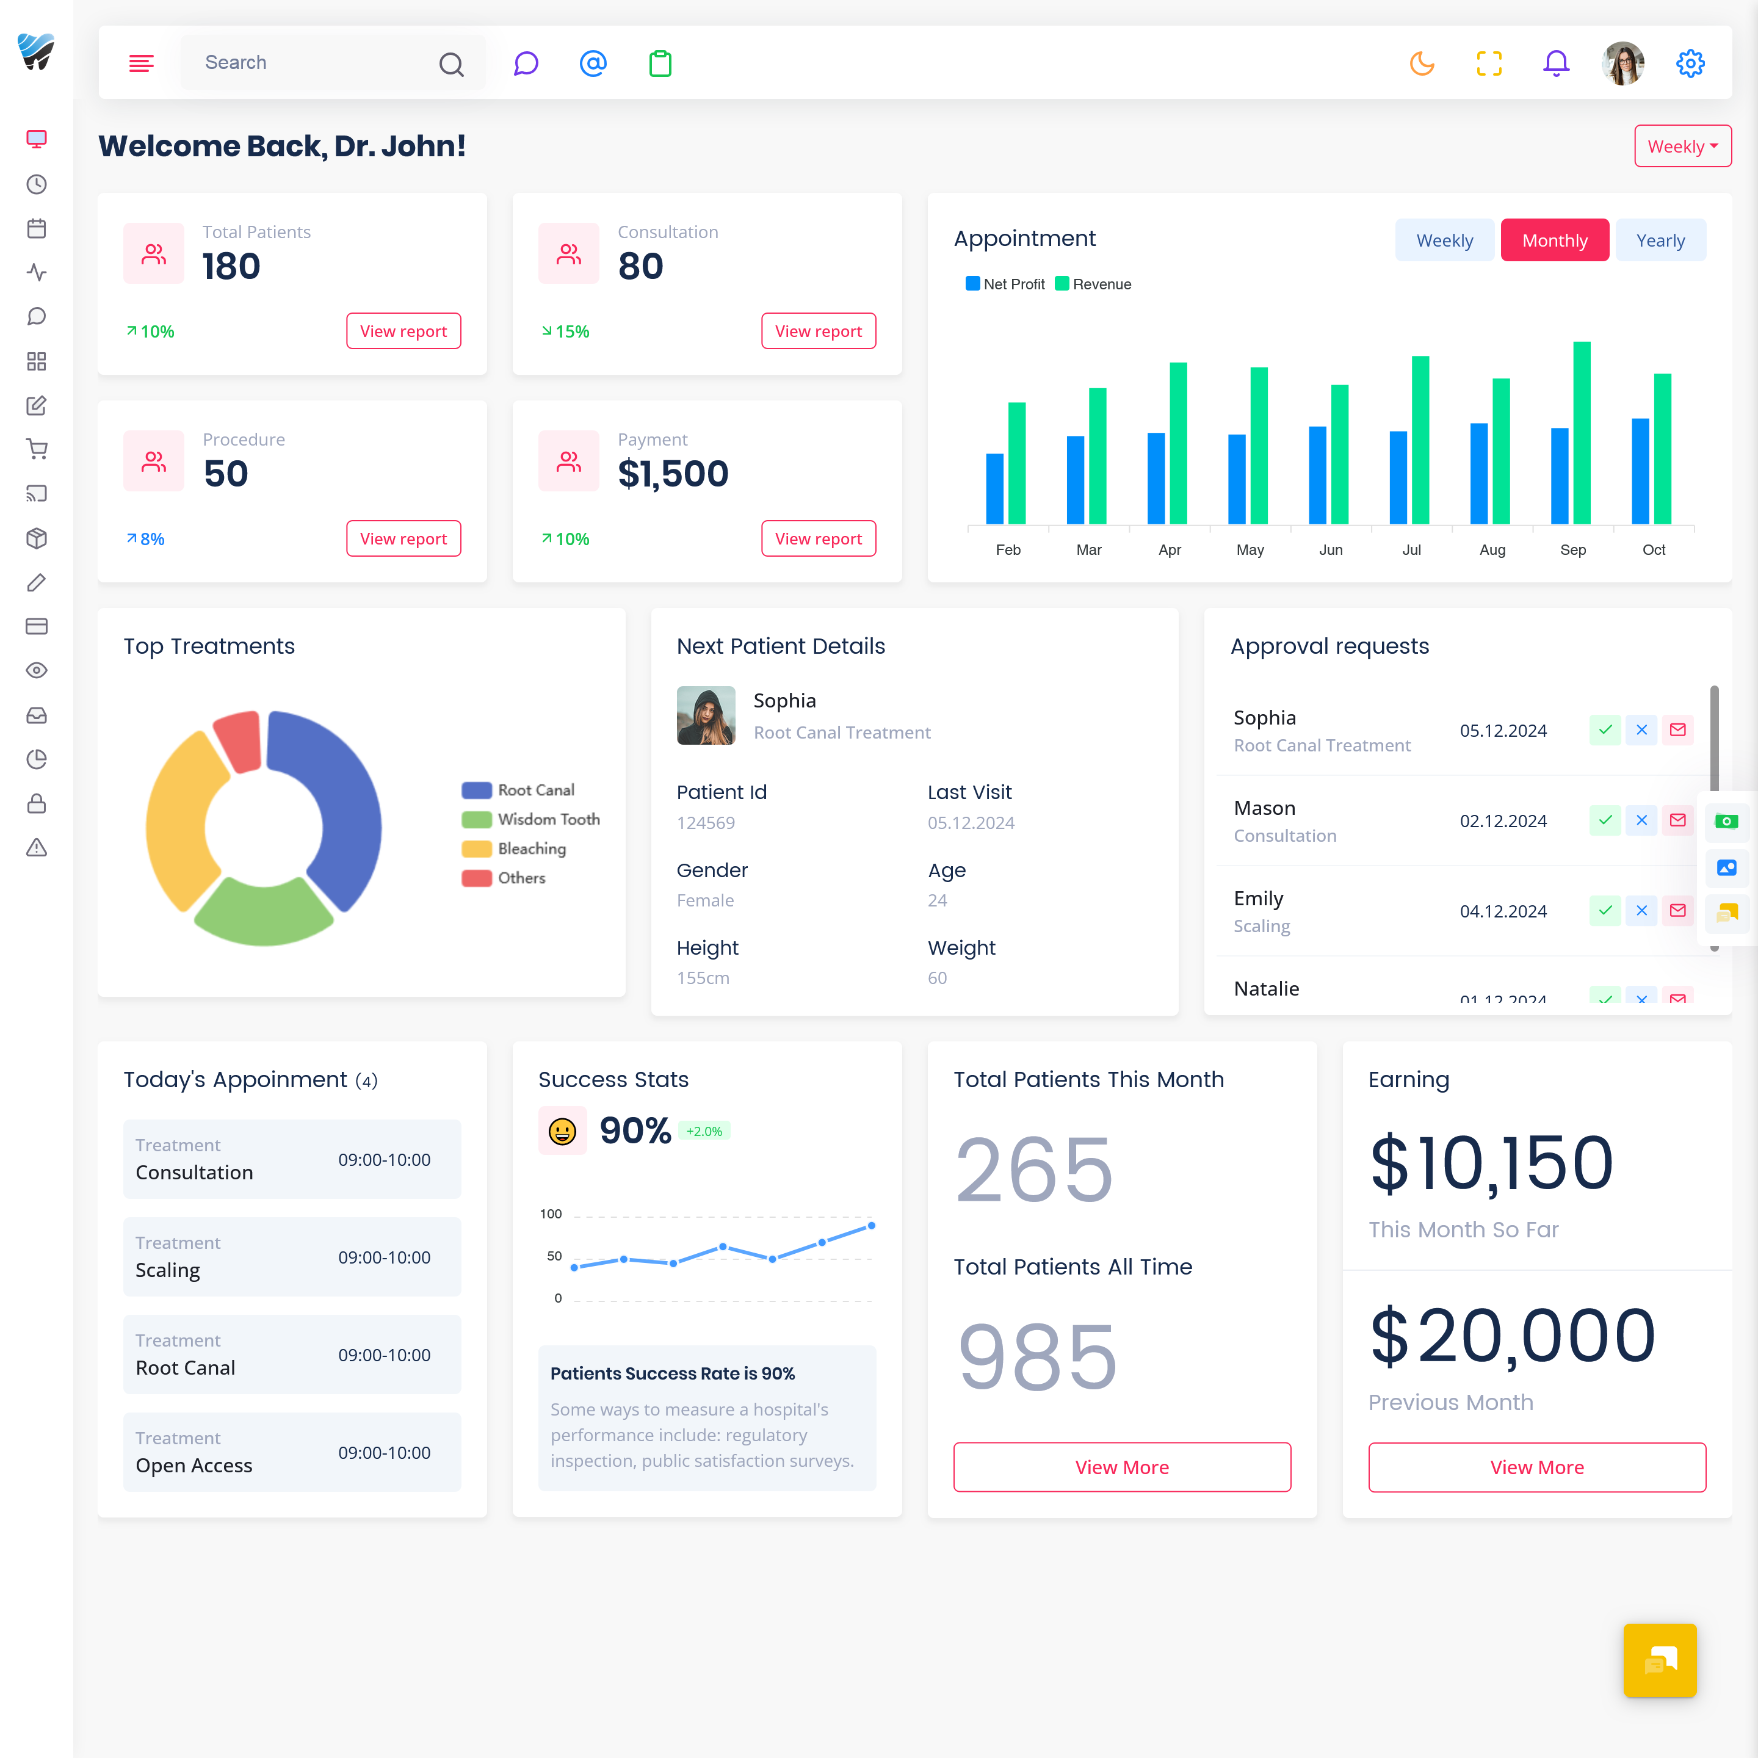
Task: Open the clipboard tasks icon
Action: coord(660,63)
